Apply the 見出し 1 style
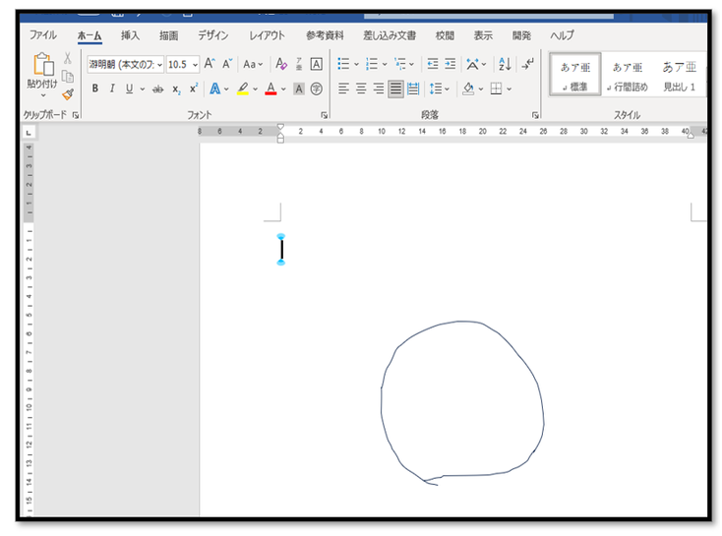This screenshot has width=722, height=536. coord(678,75)
